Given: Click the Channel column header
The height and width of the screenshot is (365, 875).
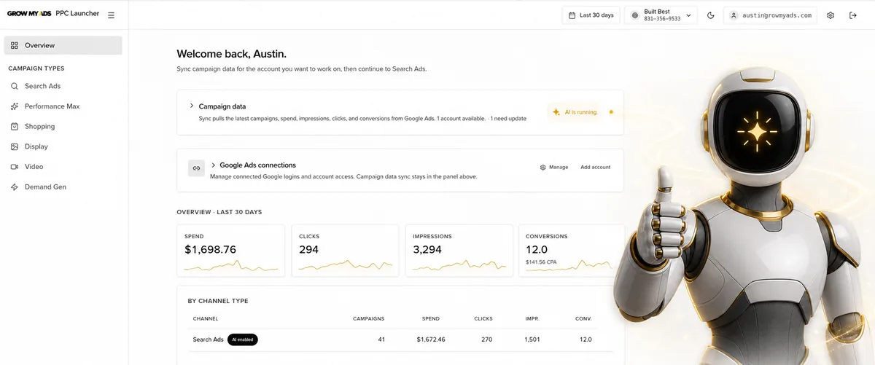Looking at the screenshot, I should pos(206,318).
